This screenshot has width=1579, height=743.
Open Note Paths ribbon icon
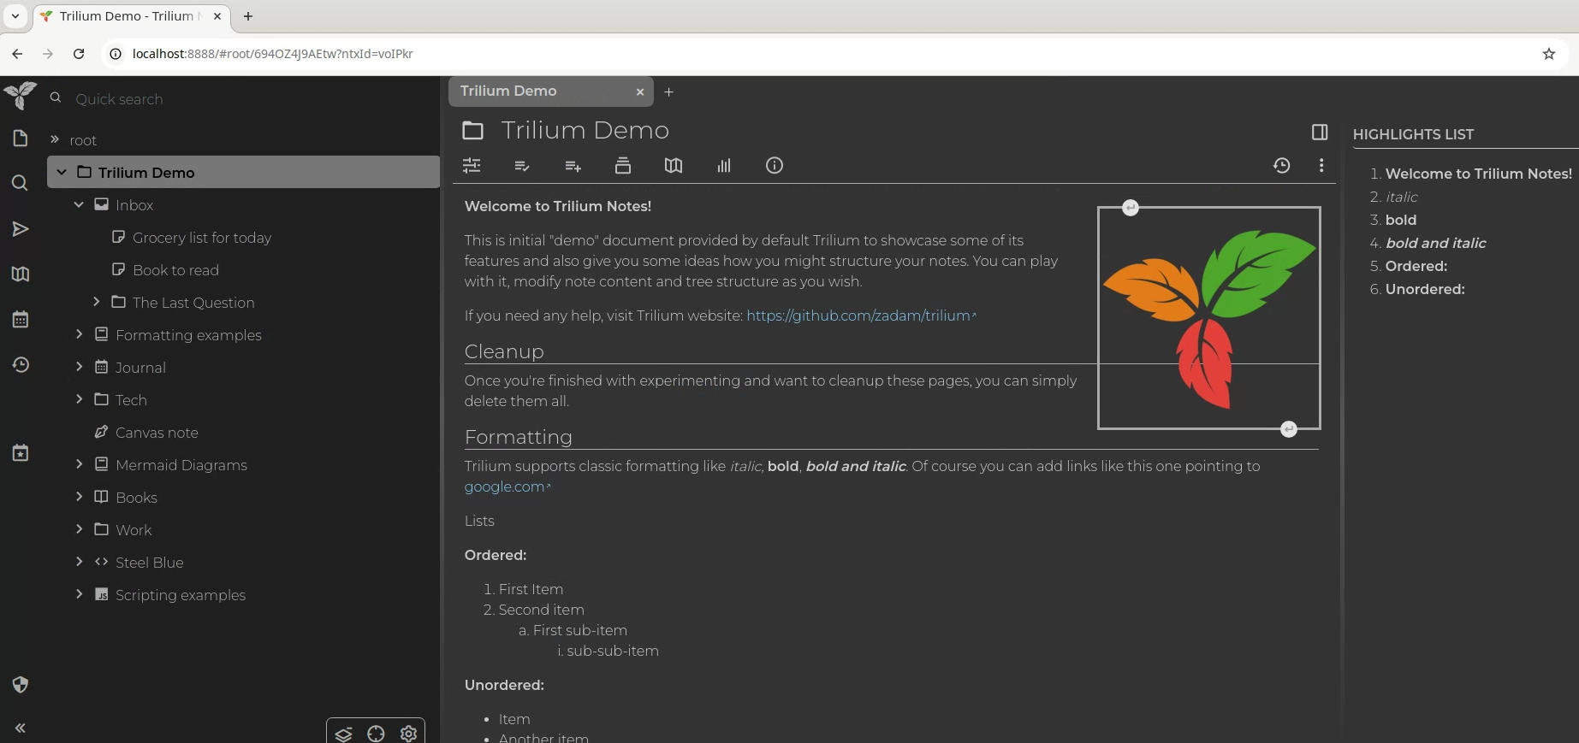tap(623, 166)
